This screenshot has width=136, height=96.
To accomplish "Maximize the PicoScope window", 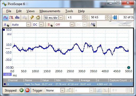I will [118, 3].
